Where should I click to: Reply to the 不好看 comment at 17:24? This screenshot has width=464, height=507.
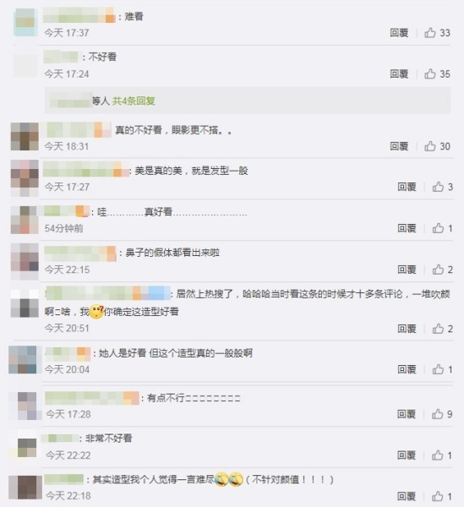click(x=399, y=74)
